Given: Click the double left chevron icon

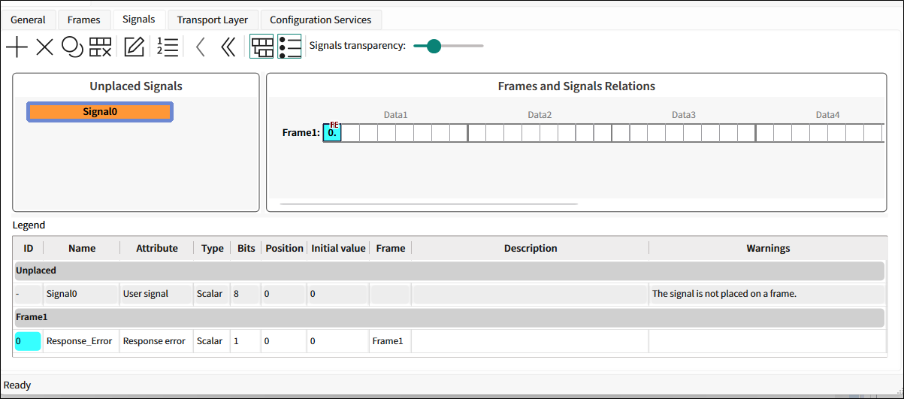Looking at the screenshot, I should 228,47.
